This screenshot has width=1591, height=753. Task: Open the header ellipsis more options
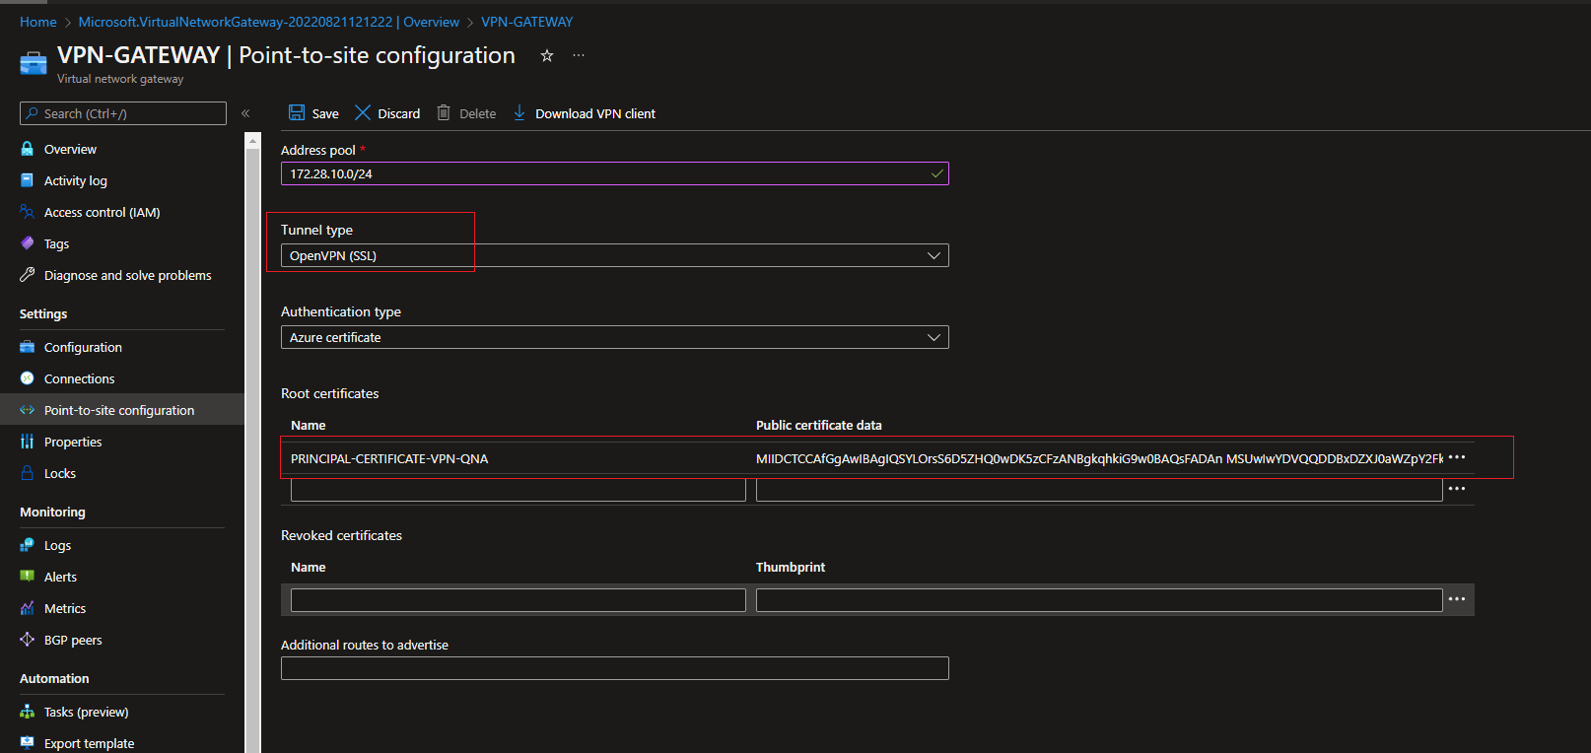pyautogui.click(x=579, y=55)
